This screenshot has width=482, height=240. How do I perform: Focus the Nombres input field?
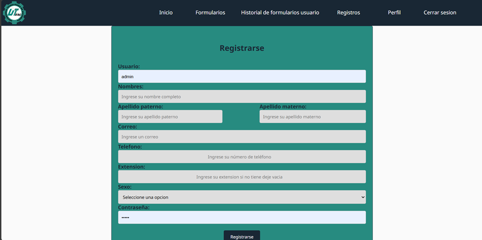242,97
